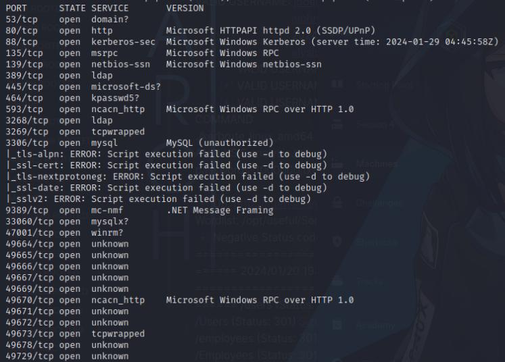The image size is (505, 362).
Task: Click the faint Academy sidebar icon
Action: point(337,325)
